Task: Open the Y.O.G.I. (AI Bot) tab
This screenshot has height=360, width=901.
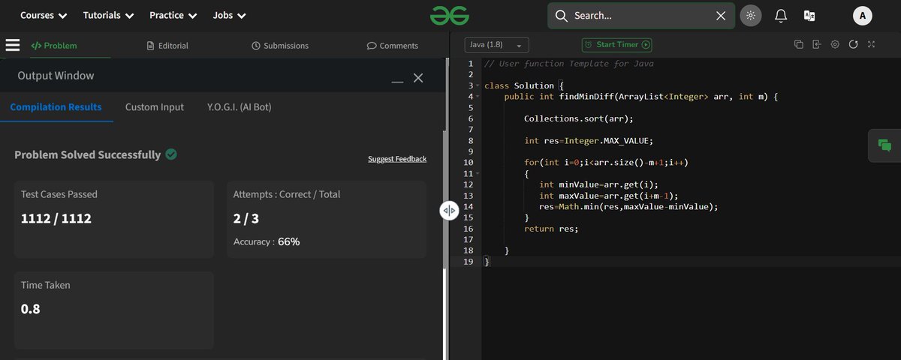Action: coord(240,107)
